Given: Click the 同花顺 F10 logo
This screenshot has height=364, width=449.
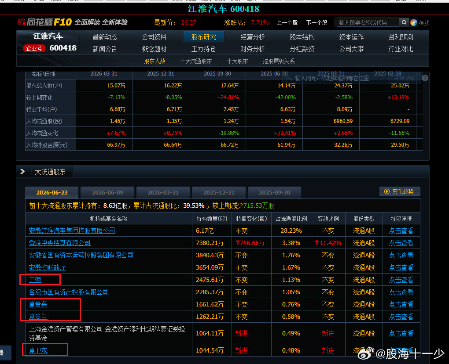Looking at the screenshot, I should [44, 22].
